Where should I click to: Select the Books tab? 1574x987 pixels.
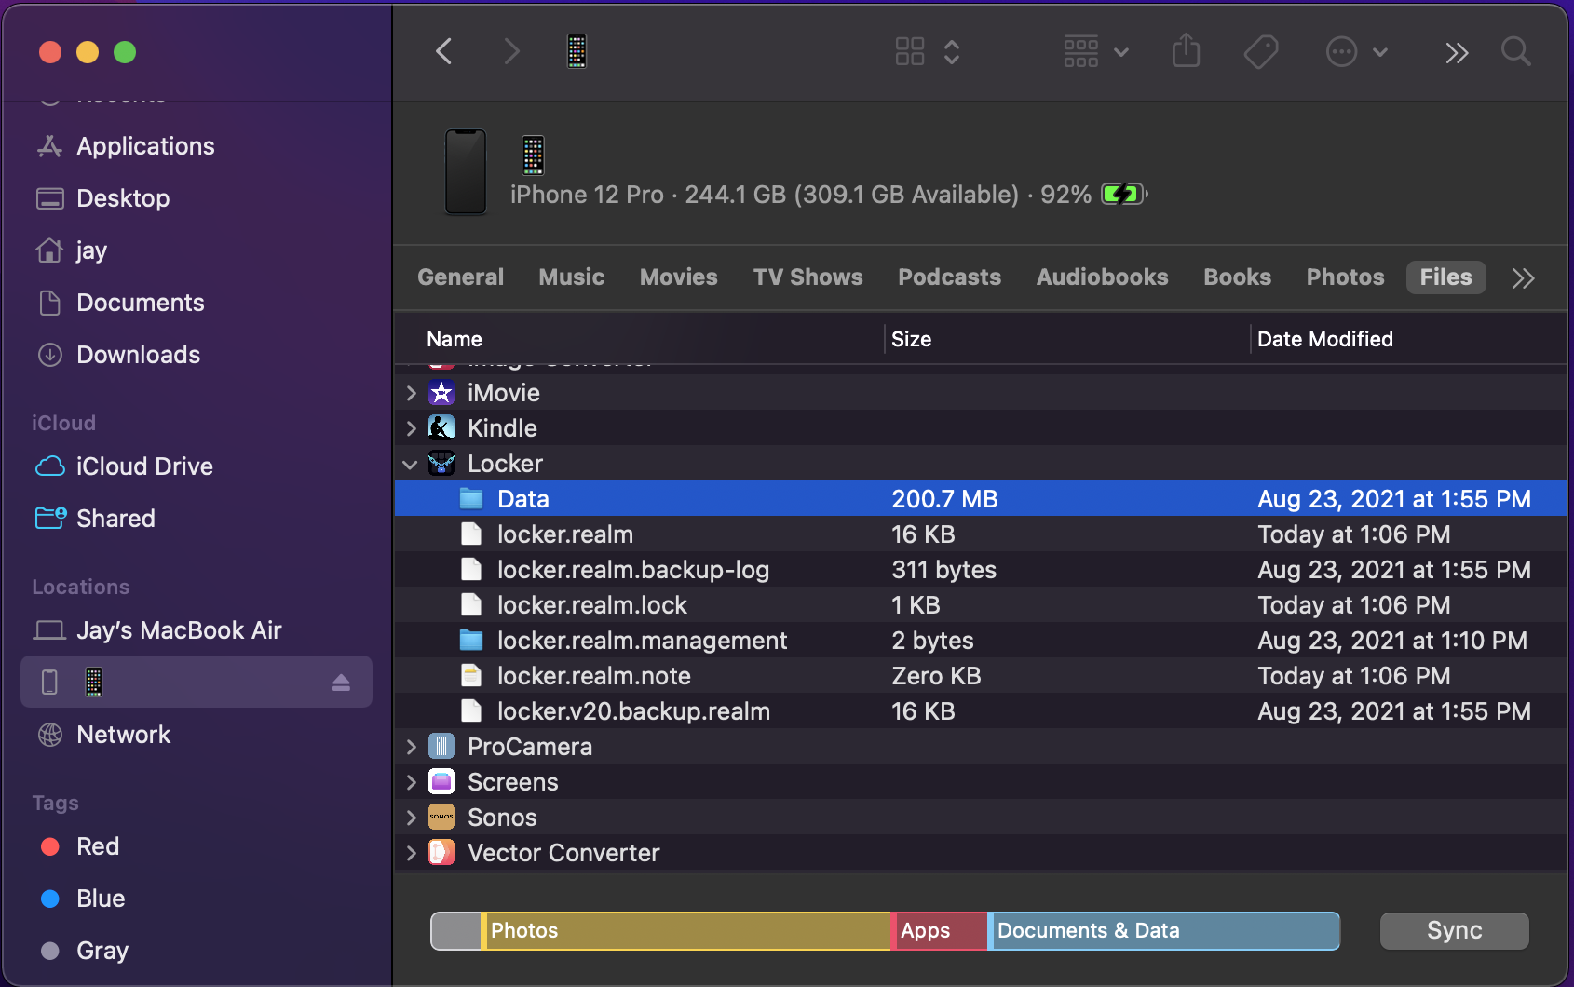(1237, 277)
